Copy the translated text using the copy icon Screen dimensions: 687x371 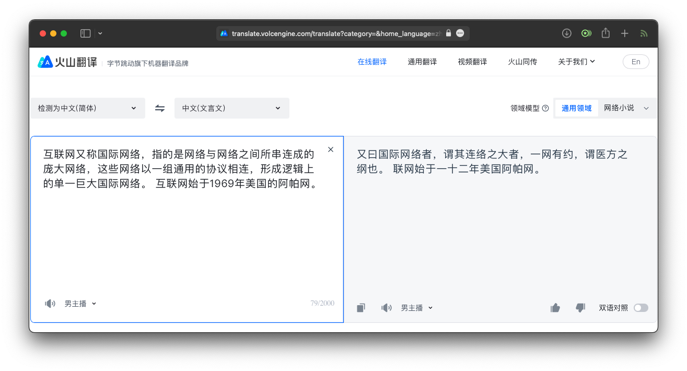360,307
